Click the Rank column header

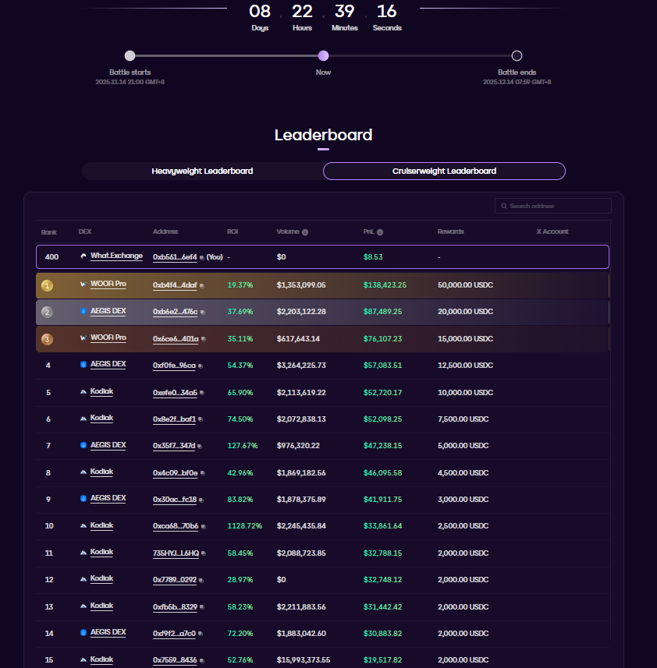[49, 232]
